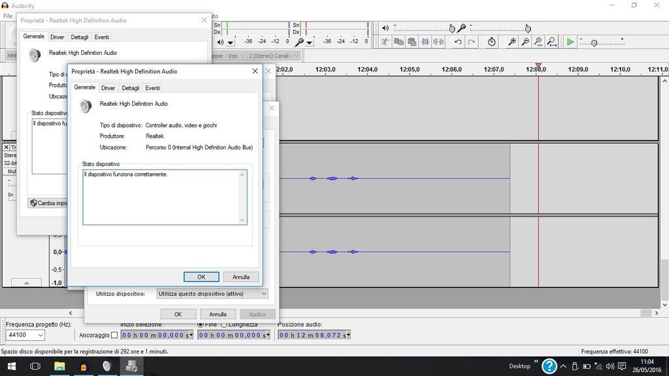Click OK in the front Proprietà dialog
This screenshot has width=669, height=376.
click(201, 277)
